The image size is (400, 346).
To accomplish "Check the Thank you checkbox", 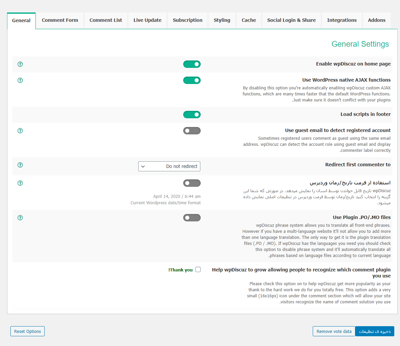I will pos(198,269).
